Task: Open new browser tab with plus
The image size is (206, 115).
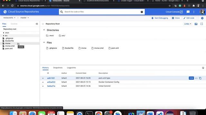Action: (187, 1)
